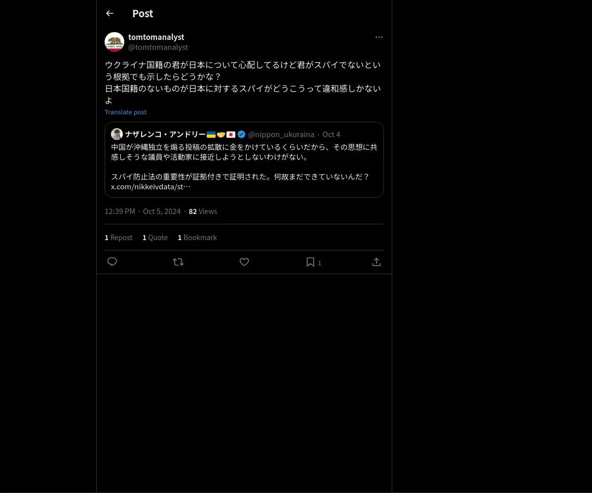Open the @tomtomanalyst handle link
The image size is (592, 493).
tap(158, 47)
